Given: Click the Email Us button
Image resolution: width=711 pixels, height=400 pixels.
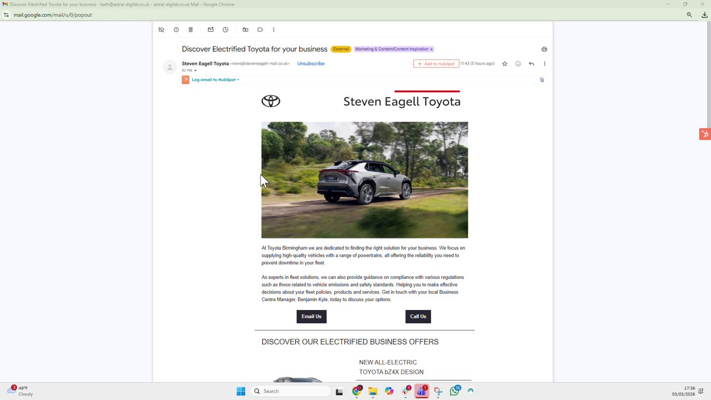Looking at the screenshot, I should (x=312, y=317).
